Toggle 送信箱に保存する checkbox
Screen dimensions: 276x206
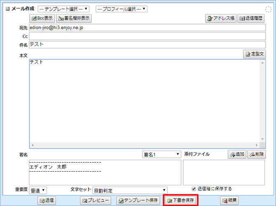(194, 189)
